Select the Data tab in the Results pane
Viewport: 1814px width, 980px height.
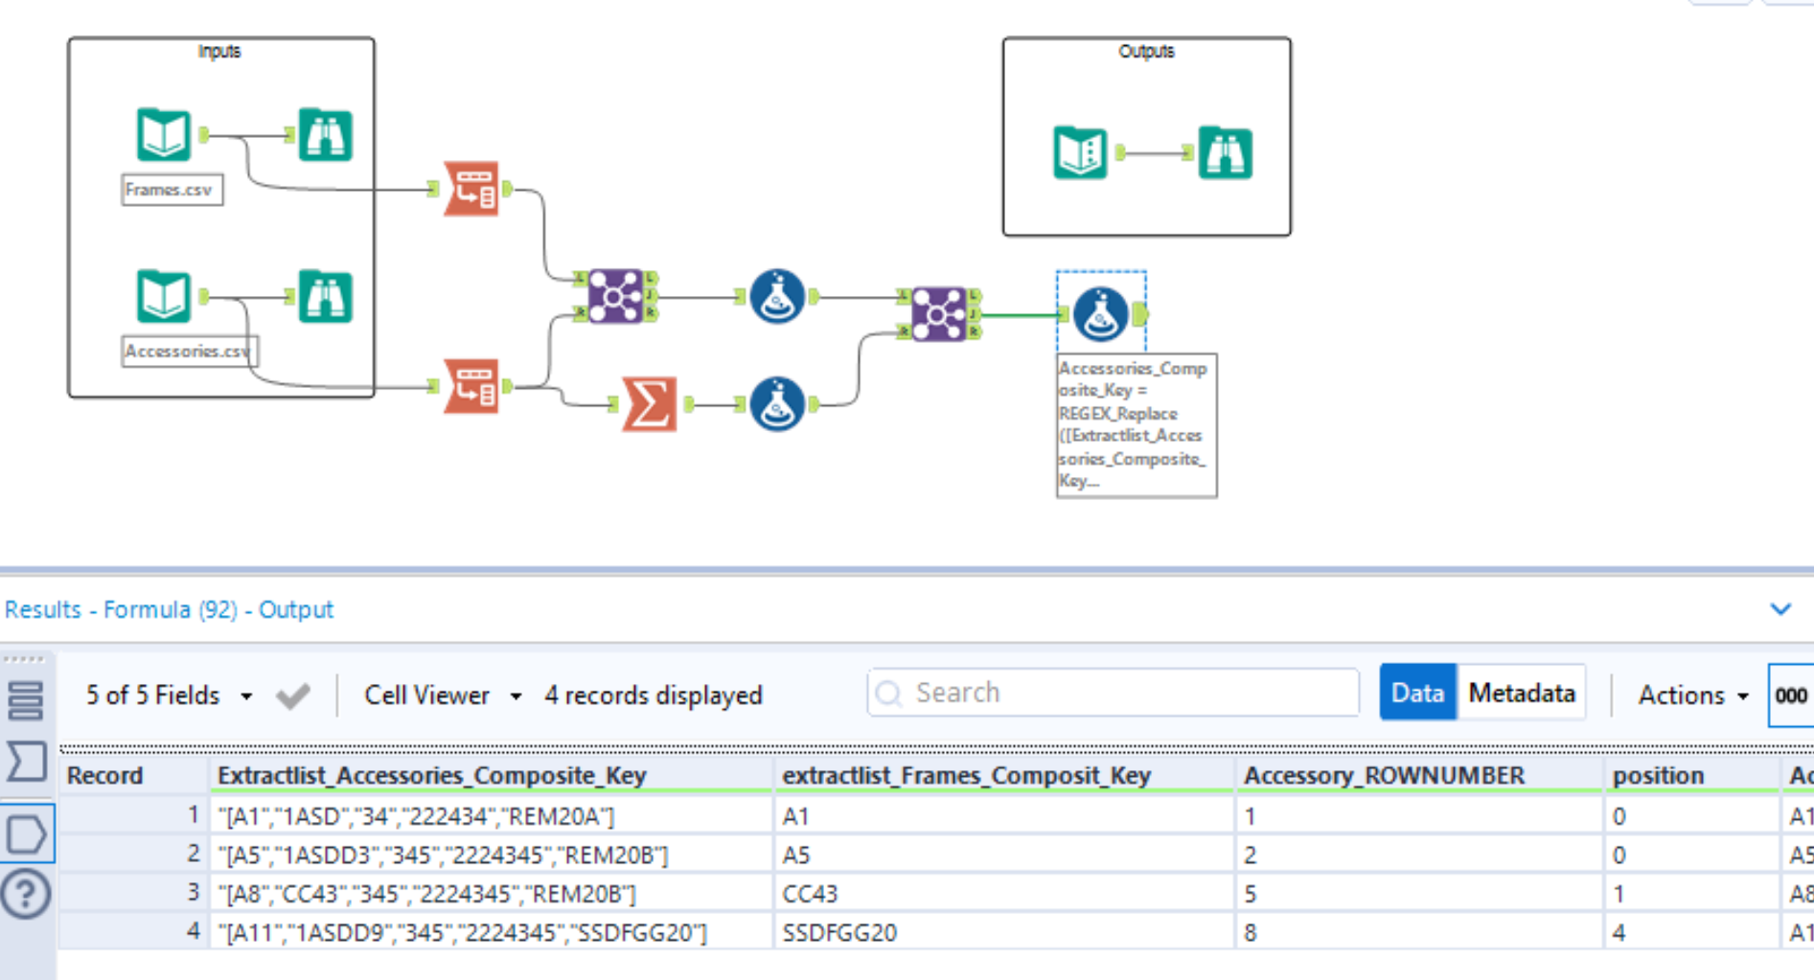click(x=1417, y=693)
